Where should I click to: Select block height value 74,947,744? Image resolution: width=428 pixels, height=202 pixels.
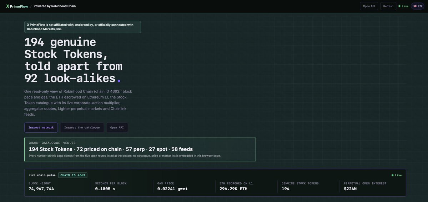(x=41, y=189)
